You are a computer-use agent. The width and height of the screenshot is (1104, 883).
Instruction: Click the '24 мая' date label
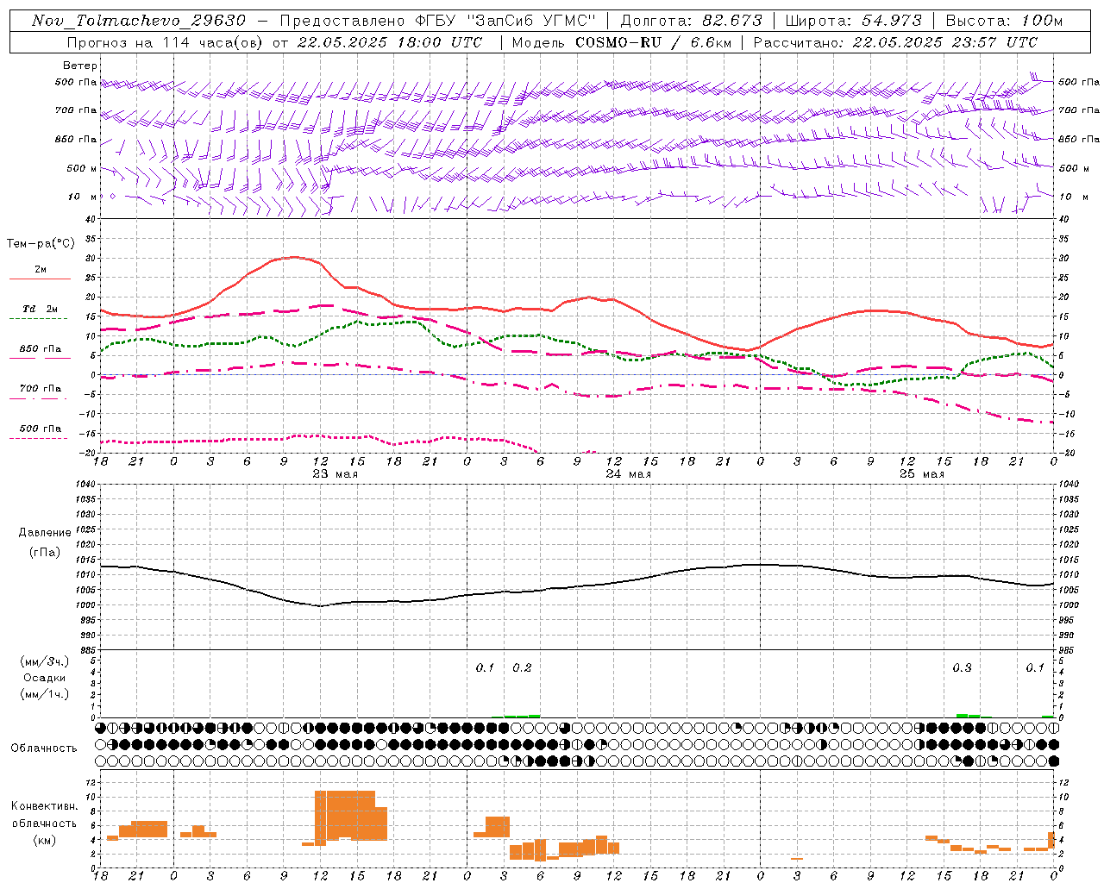pyautogui.click(x=629, y=473)
